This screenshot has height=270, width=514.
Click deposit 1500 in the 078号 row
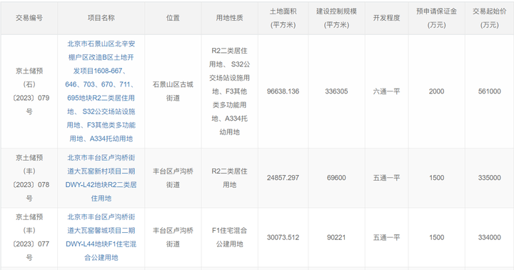[x=436, y=178]
